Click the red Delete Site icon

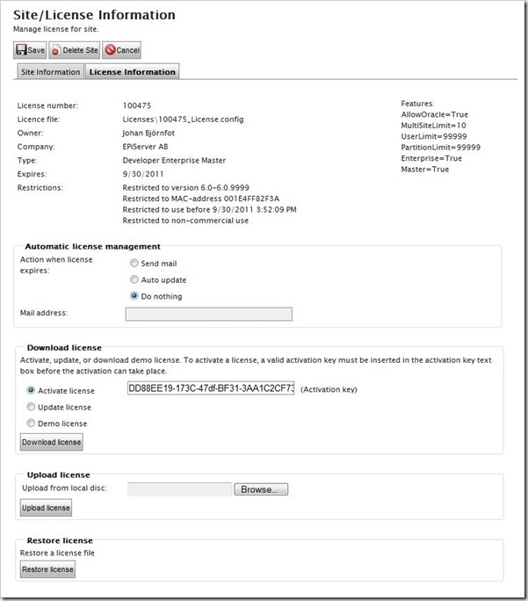pyautogui.click(x=56, y=50)
